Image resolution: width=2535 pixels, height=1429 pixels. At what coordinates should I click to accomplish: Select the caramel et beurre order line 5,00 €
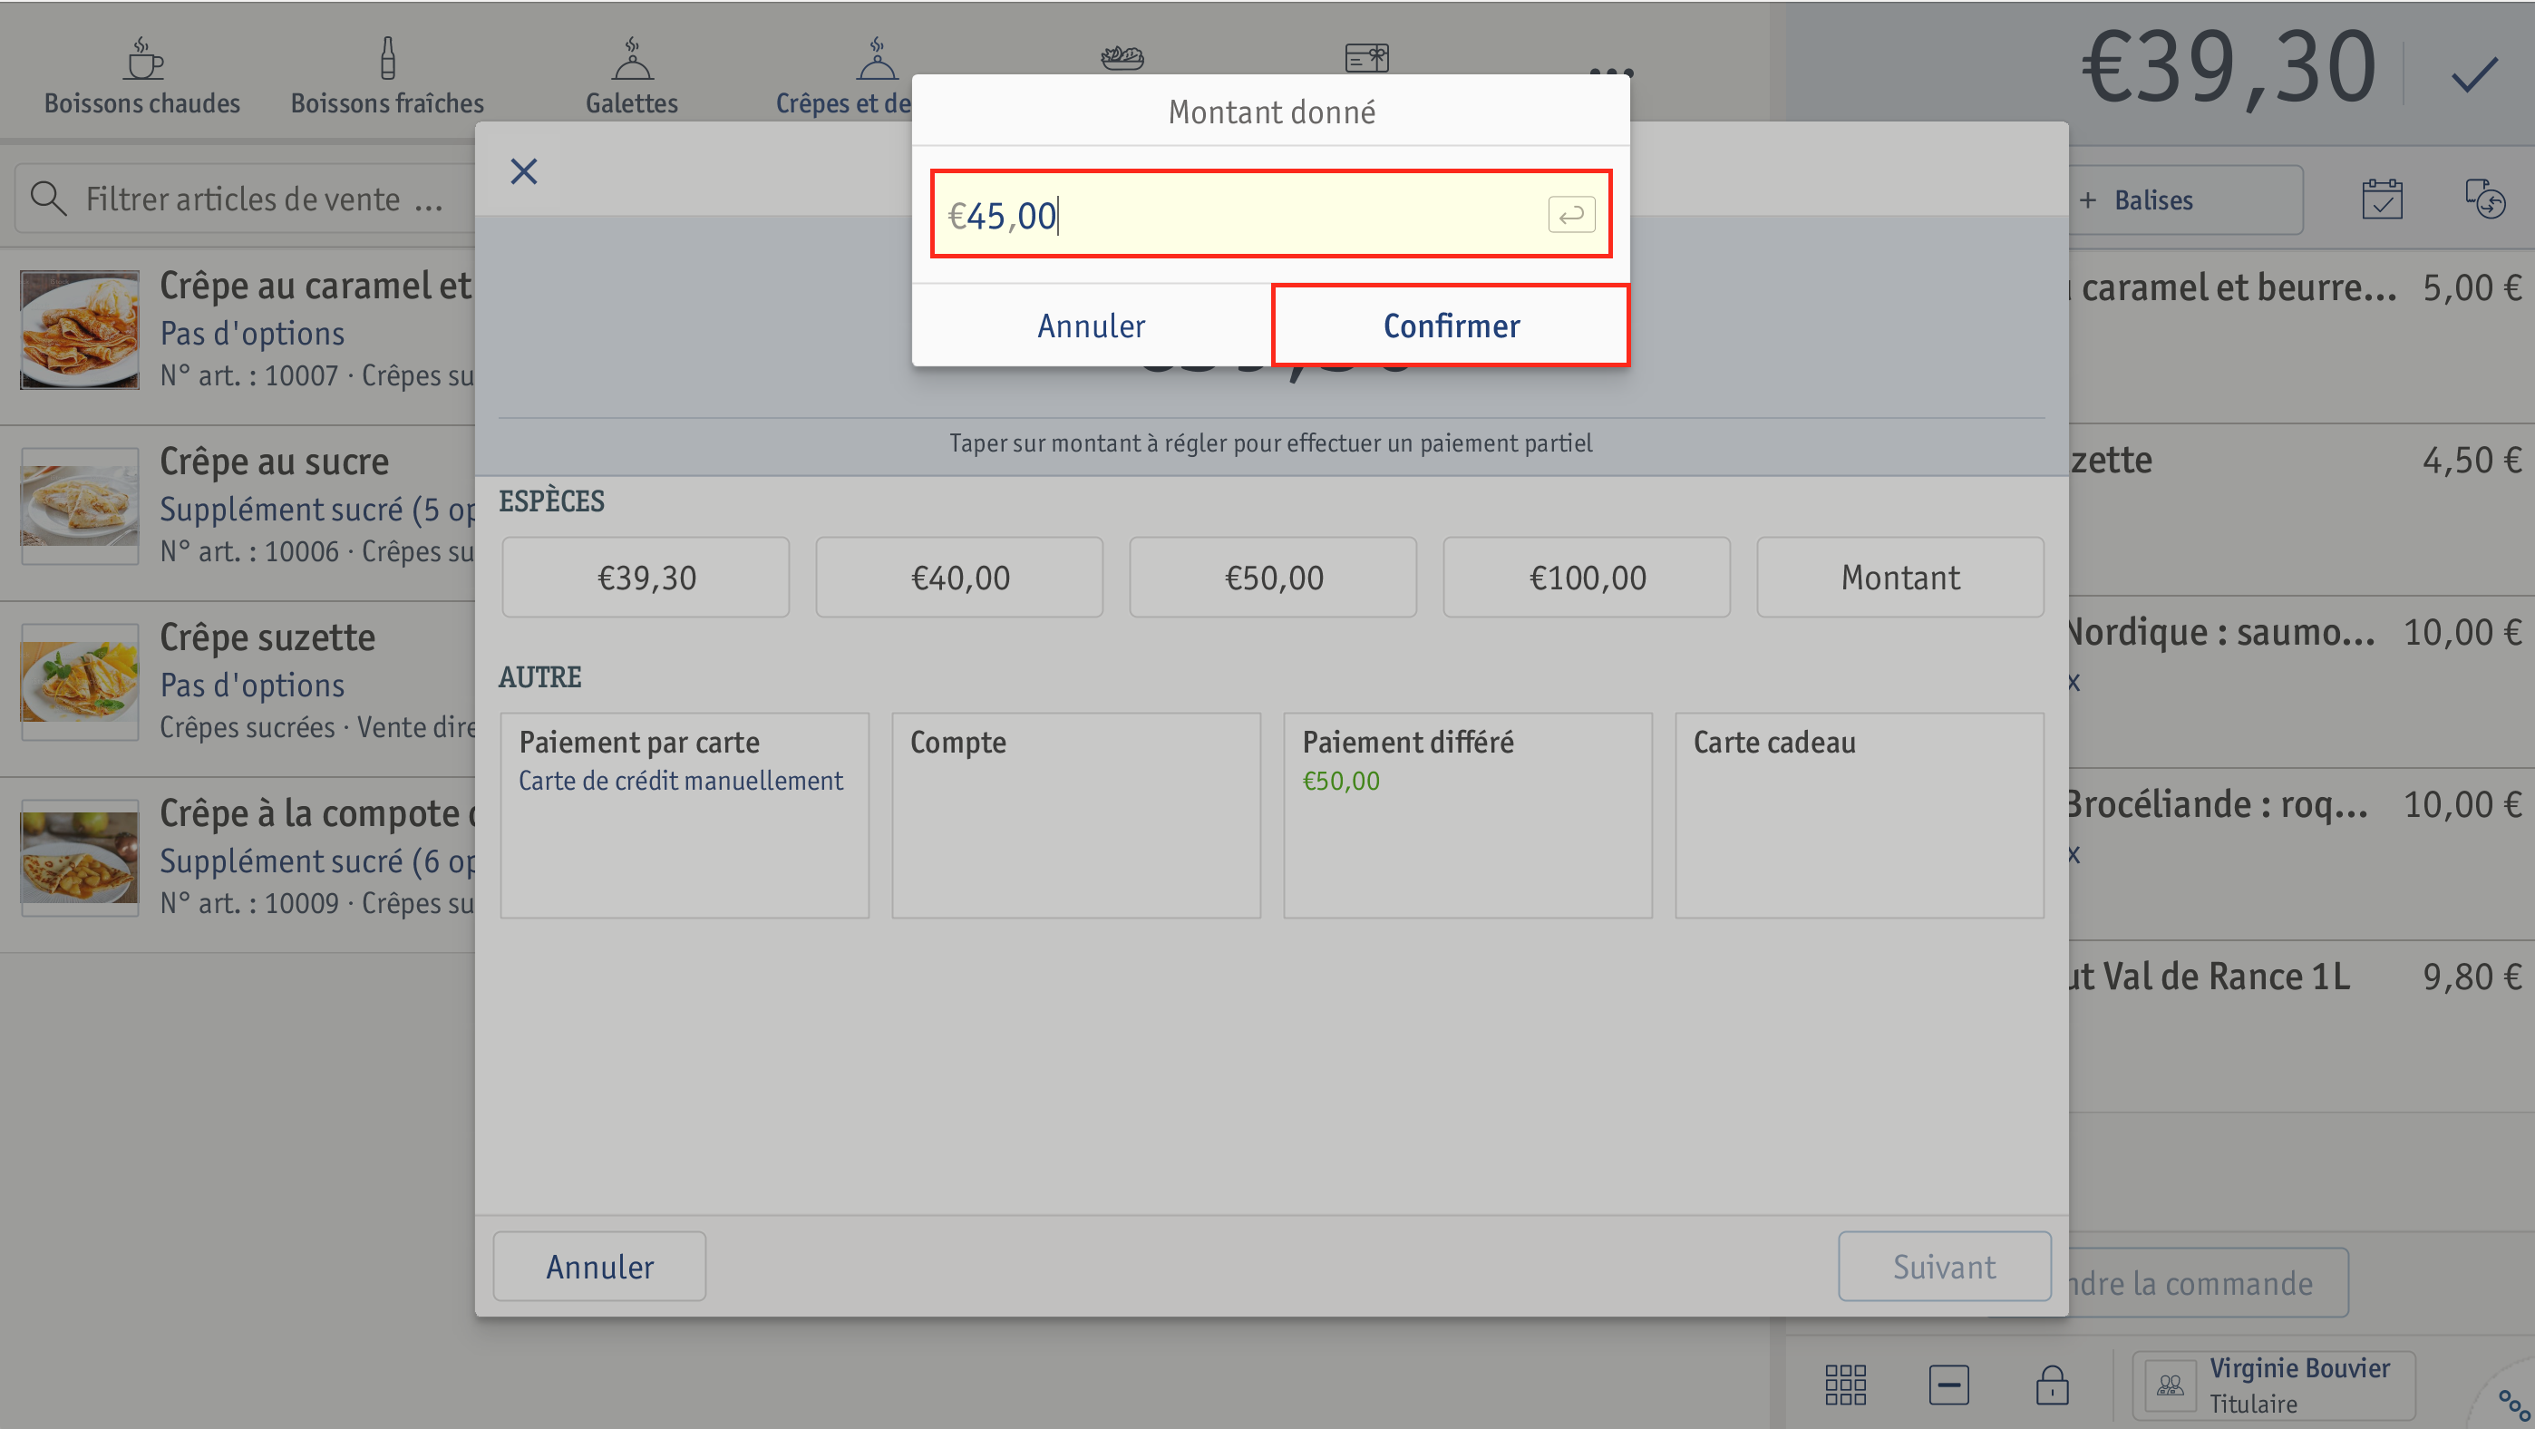(2302, 335)
